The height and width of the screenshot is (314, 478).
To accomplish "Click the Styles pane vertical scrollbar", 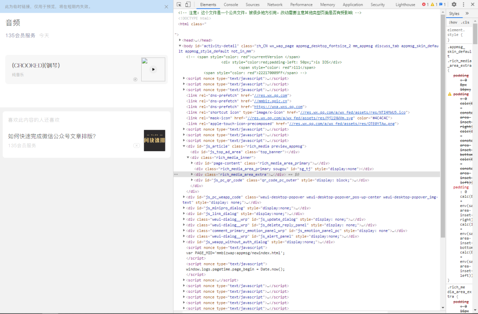I will 475,33.
